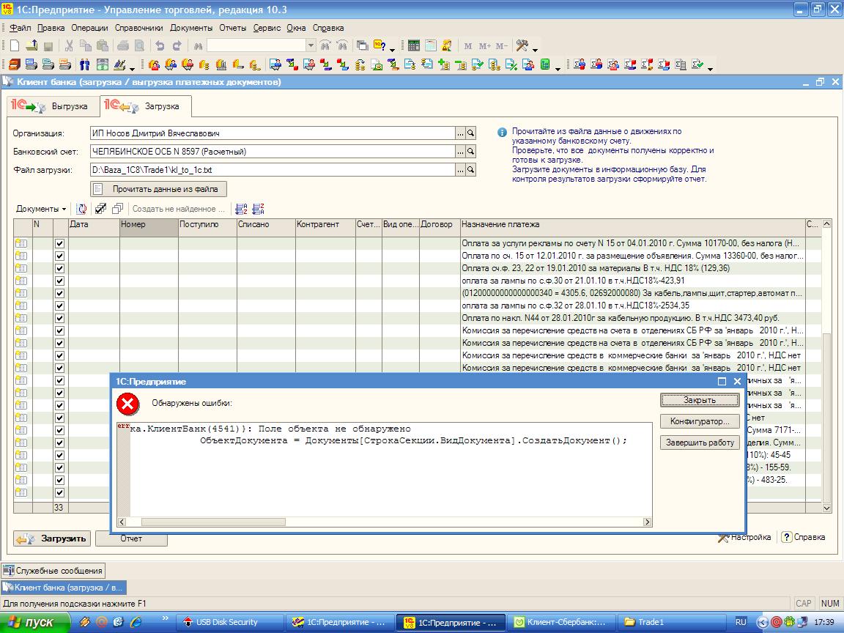844x633 pixels.
Task: Click search magnifier beside Организация field
Action: pos(471,133)
